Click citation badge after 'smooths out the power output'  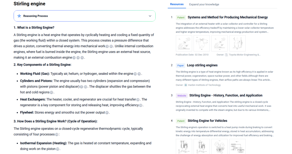107,113
